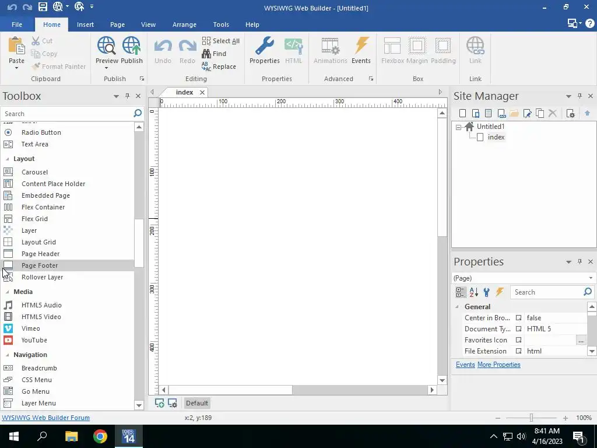This screenshot has width=597, height=448.
Task: Select Radio Button toolbox item
Action: [x=41, y=132]
